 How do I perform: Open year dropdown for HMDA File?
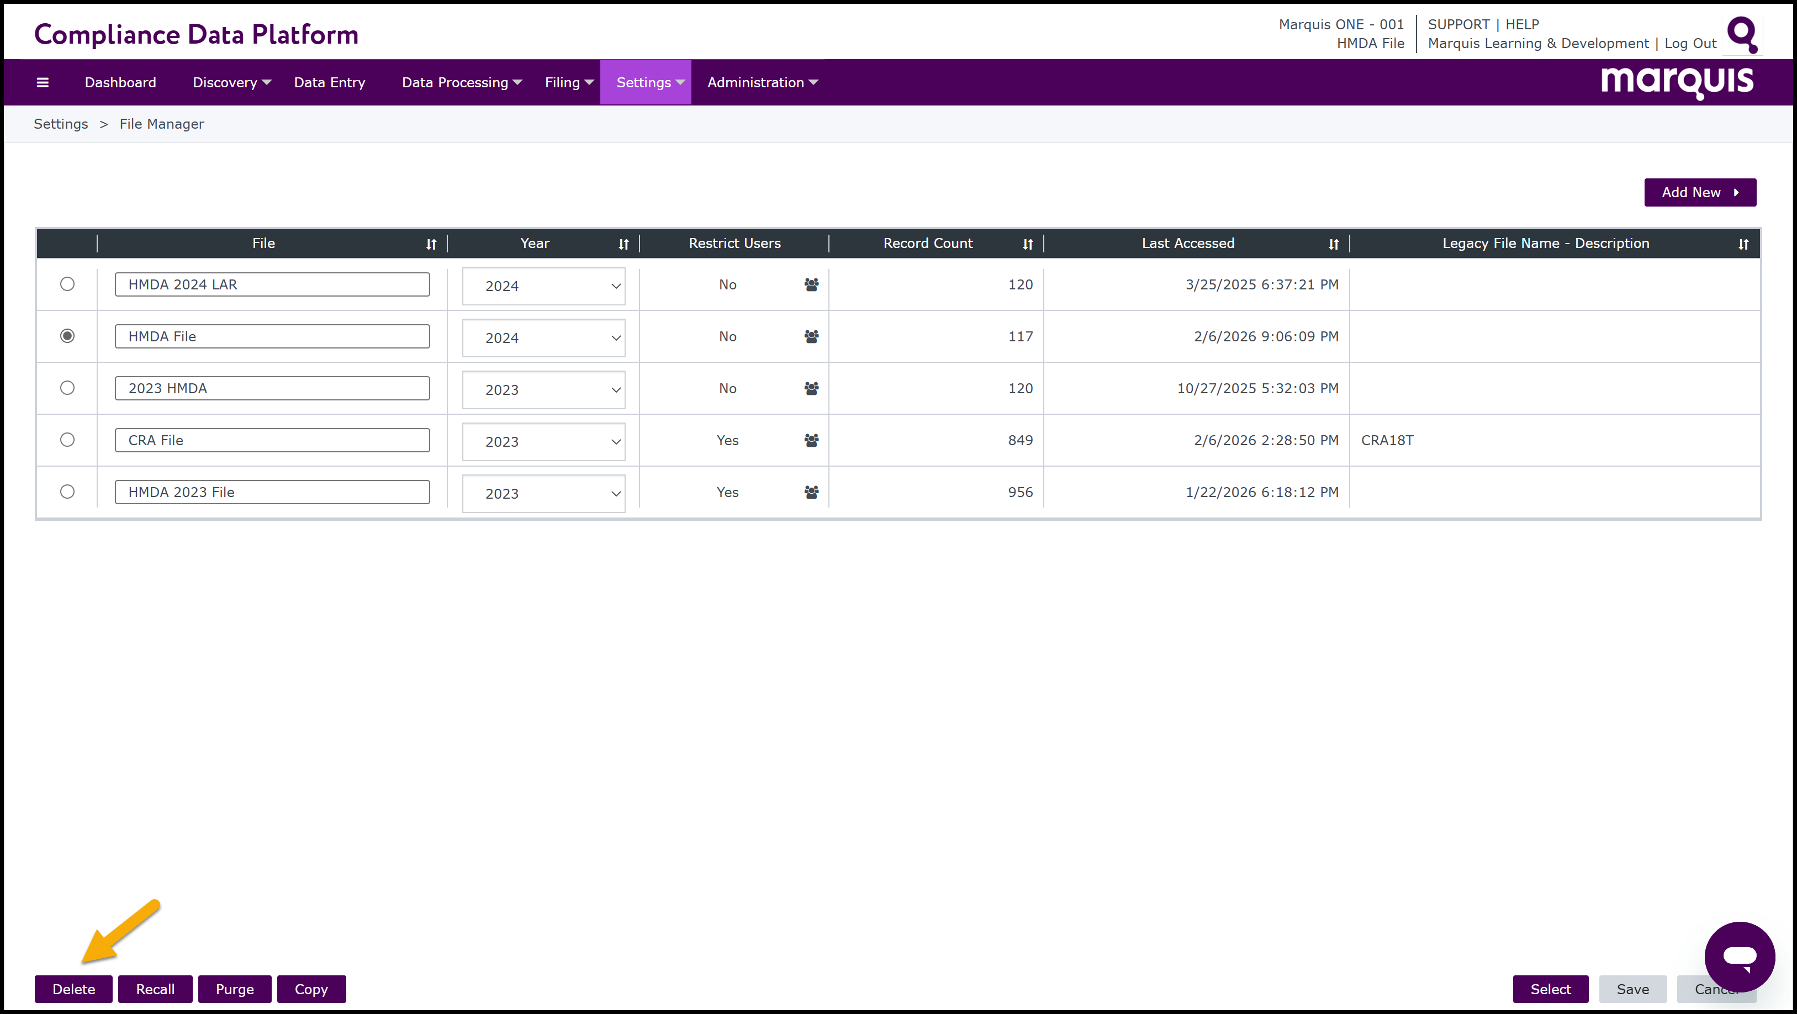coord(543,338)
